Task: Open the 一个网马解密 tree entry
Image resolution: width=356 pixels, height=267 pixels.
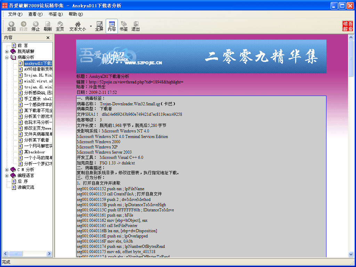Action: [38, 146]
